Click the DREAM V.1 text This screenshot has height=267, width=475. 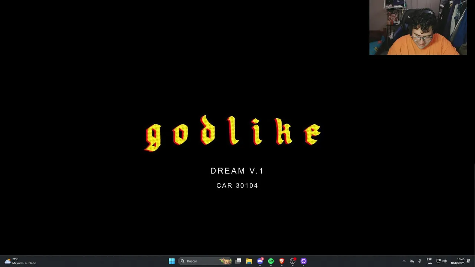click(237, 171)
